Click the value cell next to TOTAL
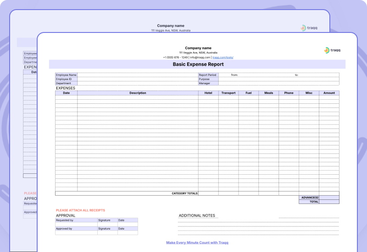The width and height of the screenshot is (367, 252). point(329,202)
